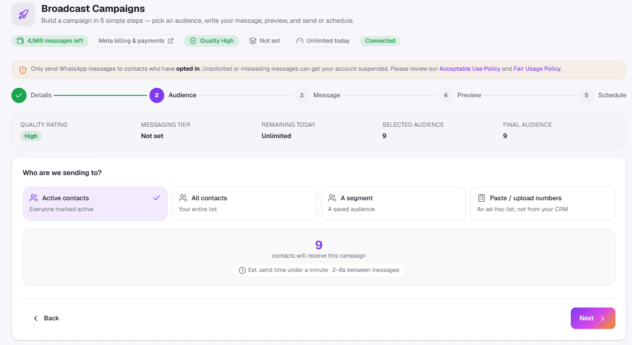Click the Broadcast Campaigns rocket icon

pos(23,14)
